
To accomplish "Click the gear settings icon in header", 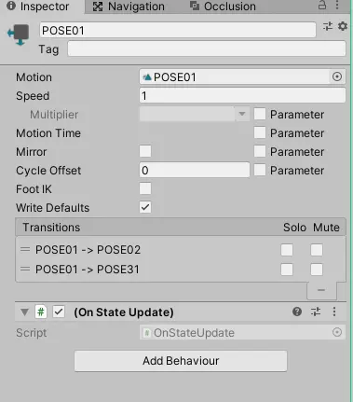I will (x=343, y=26).
